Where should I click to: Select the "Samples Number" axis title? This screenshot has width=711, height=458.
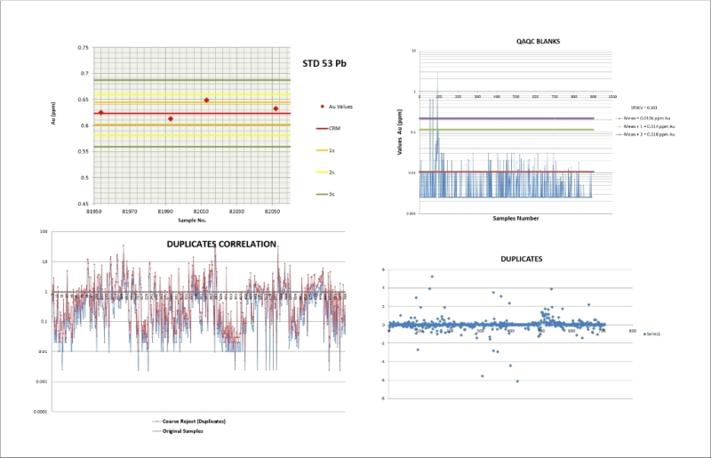(515, 219)
